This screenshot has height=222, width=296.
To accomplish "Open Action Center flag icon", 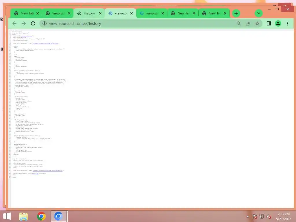I will (x=255, y=217).
